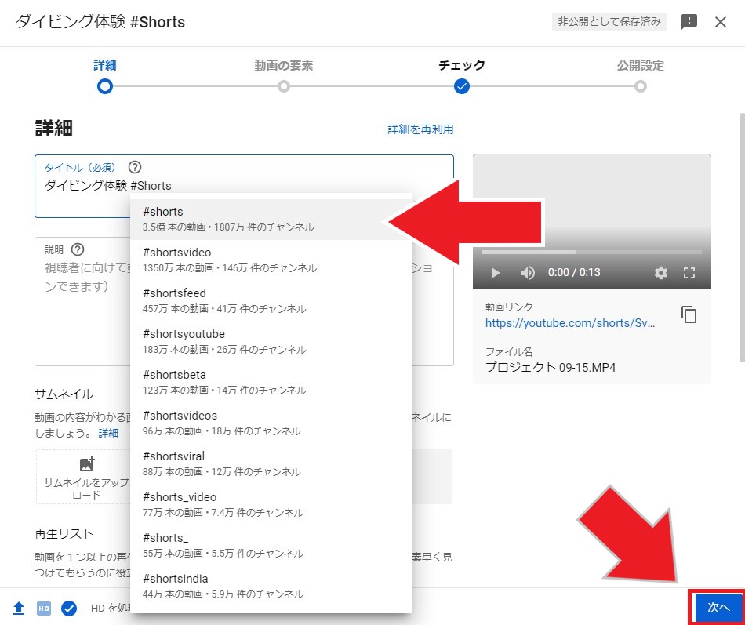Screen dimensions: 745x625
Task: Click the file name プロジェクト 09-15.MP4
Action: tap(551, 368)
